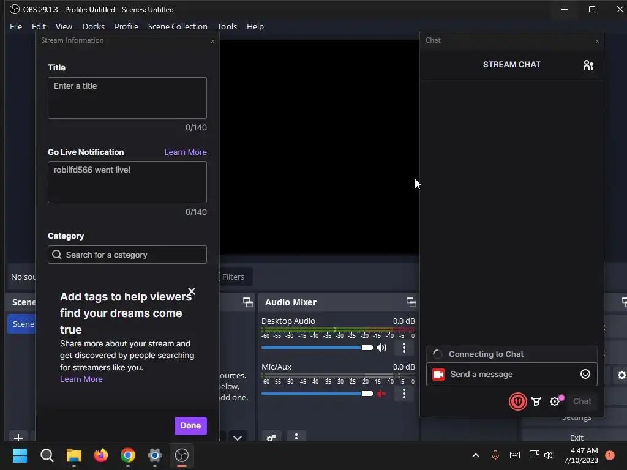
Task: Open the View menu
Action: coord(64,27)
